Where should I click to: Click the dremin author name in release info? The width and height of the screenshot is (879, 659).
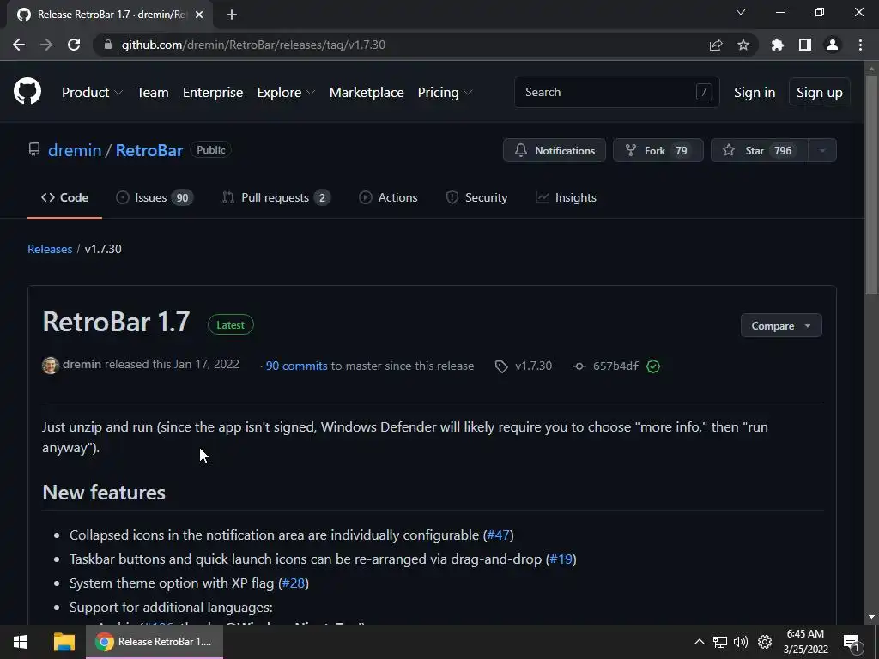(82, 364)
